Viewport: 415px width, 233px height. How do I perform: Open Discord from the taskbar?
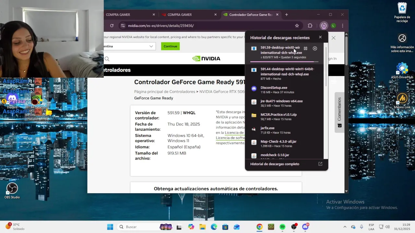click(x=305, y=227)
